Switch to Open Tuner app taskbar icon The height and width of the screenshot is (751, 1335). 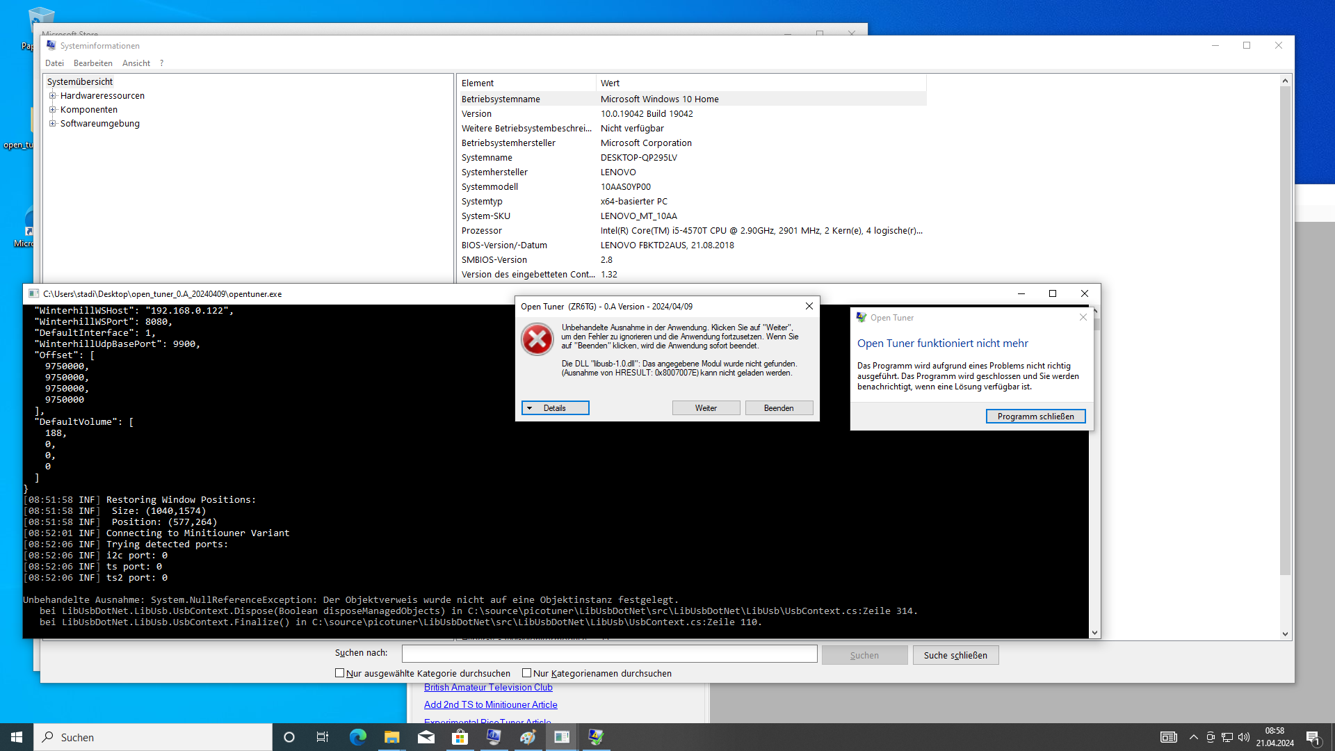[x=596, y=737]
